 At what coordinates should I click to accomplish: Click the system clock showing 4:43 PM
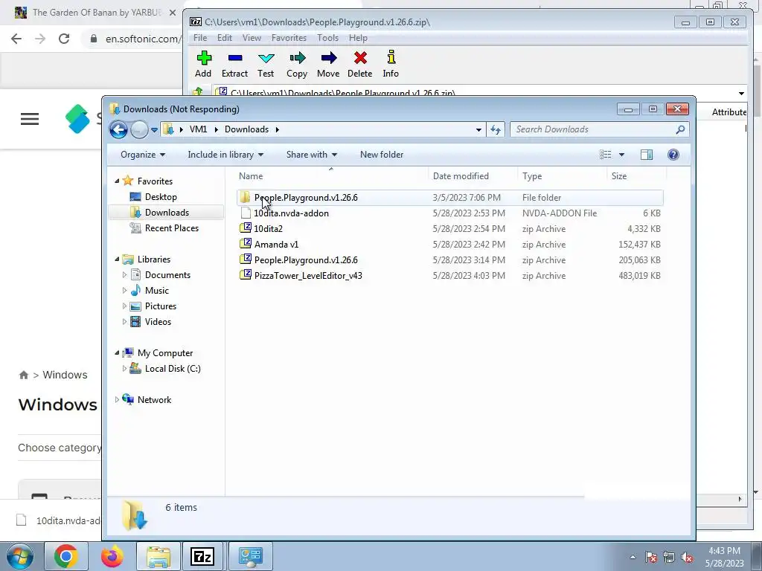click(x=724, y=557)
